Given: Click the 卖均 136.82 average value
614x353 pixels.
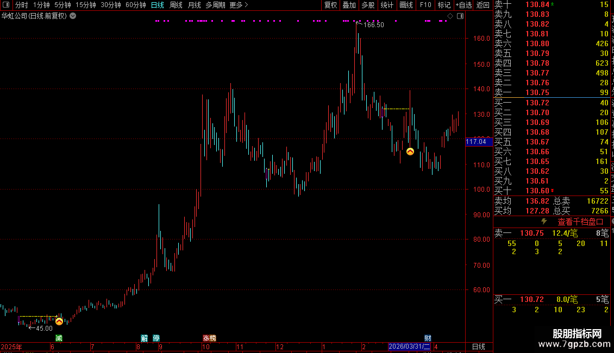Looking at the screenshot, I should [537, 201].
